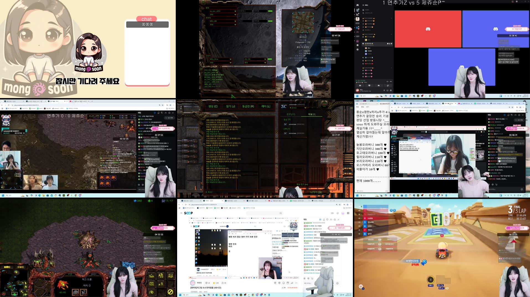Viewport: 530px width, 297px height.
Task: Open the more options dots under the 카히리 stream
Action: (296, 283)
